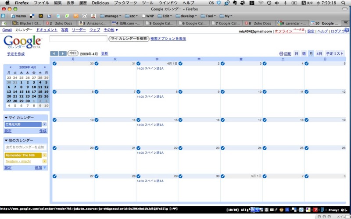Click the calendar search text field
The image size is (351, 219).
(79, 39)
